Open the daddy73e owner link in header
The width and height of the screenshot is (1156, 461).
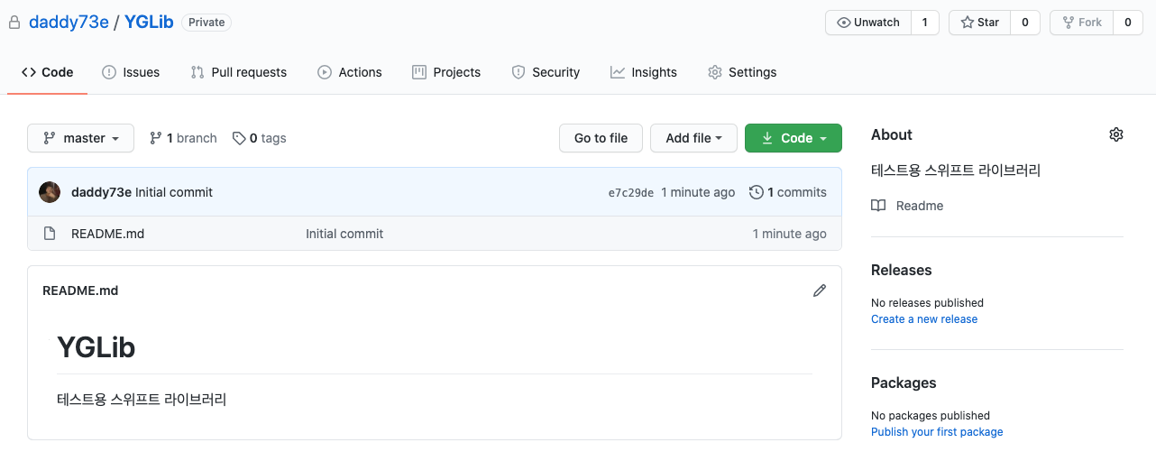pyautogui.click(x=69, y=23)
